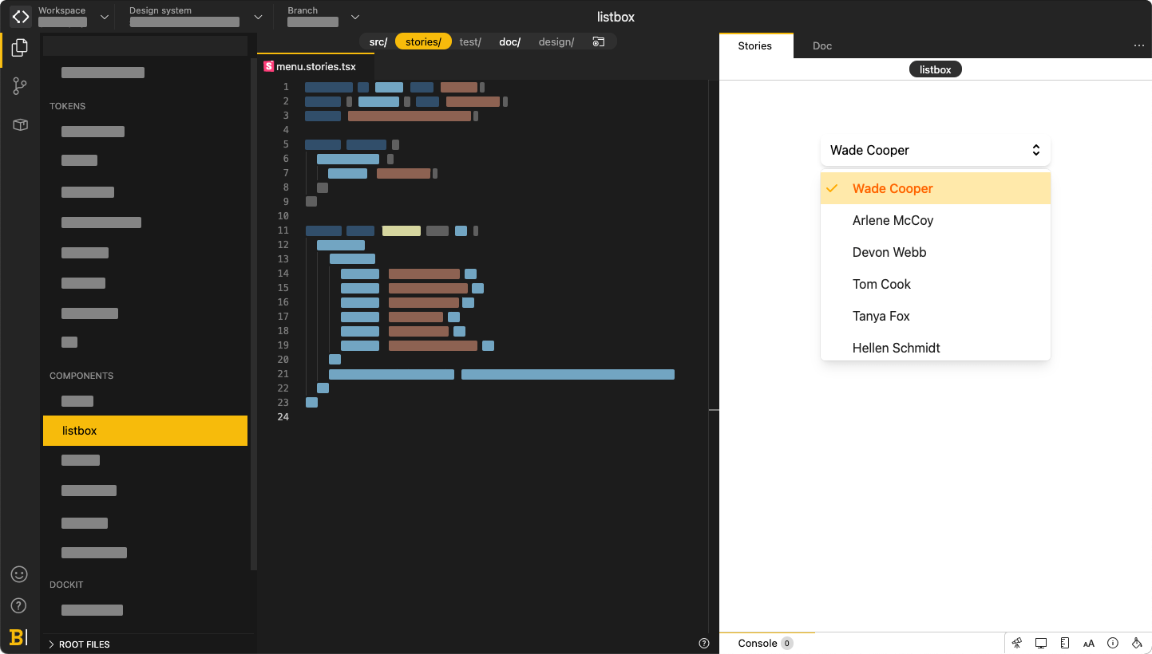Click the info circle icon in preview toolbar

point(1113,643)
